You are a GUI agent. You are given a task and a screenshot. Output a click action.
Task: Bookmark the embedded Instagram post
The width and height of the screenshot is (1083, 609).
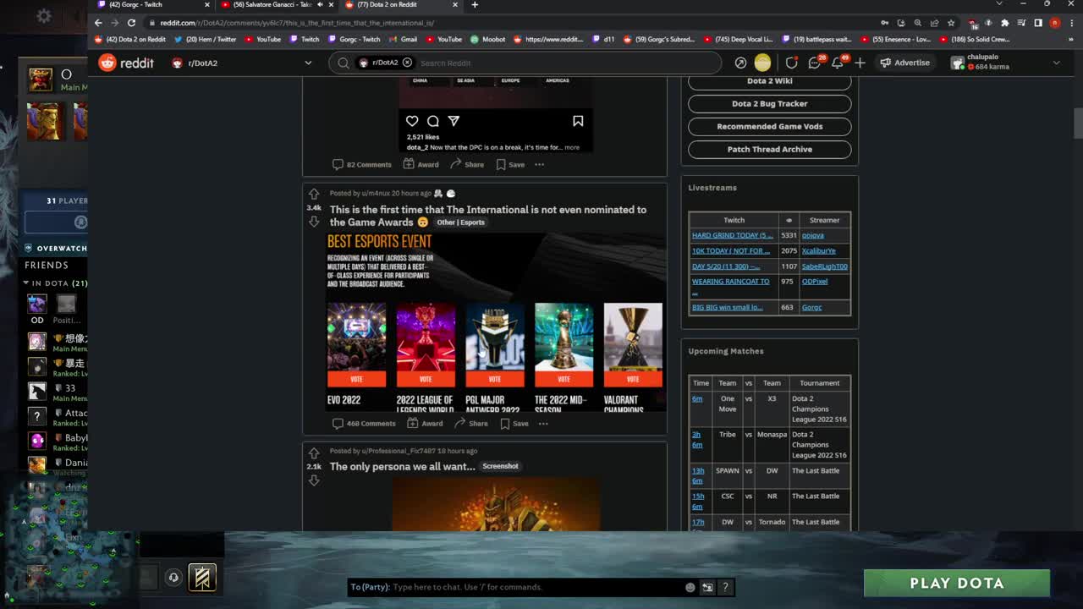pos(578,121)
